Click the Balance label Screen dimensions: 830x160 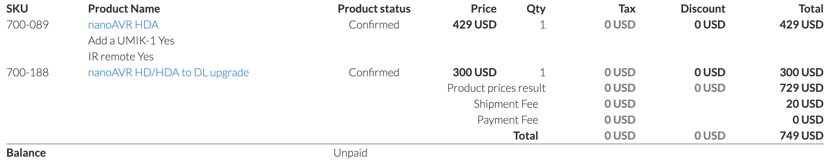[x=26, y=153]
